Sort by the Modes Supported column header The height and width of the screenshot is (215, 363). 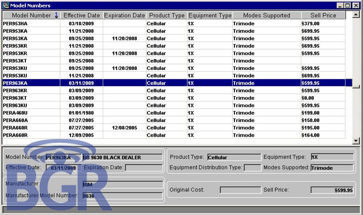tap(267, 16)
